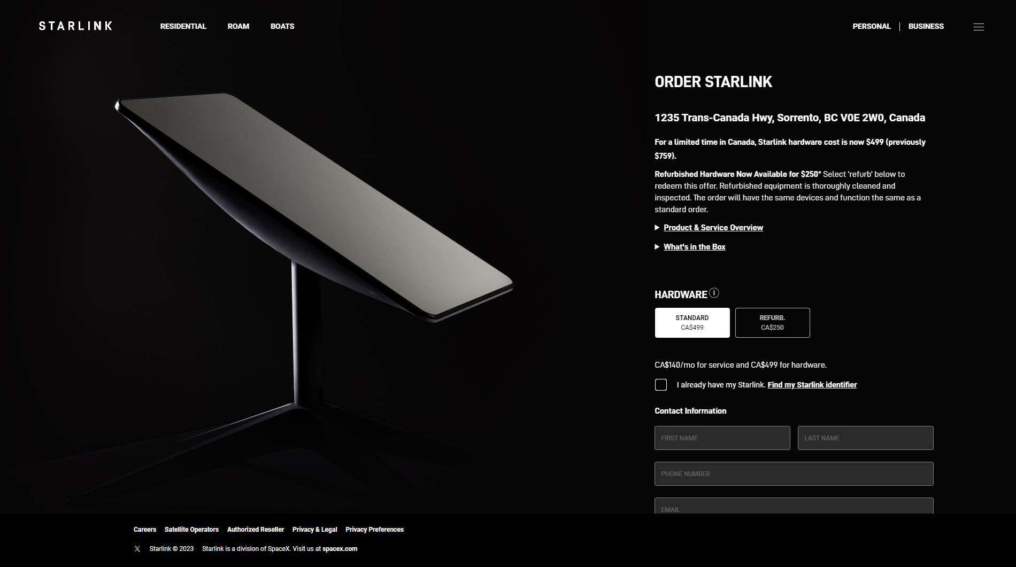This screenshot has height=567, width=1016.
Task: Open the Boats menu item
Action: click(x=282, y=26)
